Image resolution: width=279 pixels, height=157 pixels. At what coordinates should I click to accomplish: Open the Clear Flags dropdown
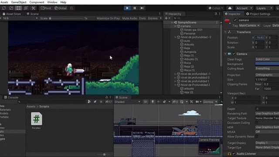[x=267, y=59]
